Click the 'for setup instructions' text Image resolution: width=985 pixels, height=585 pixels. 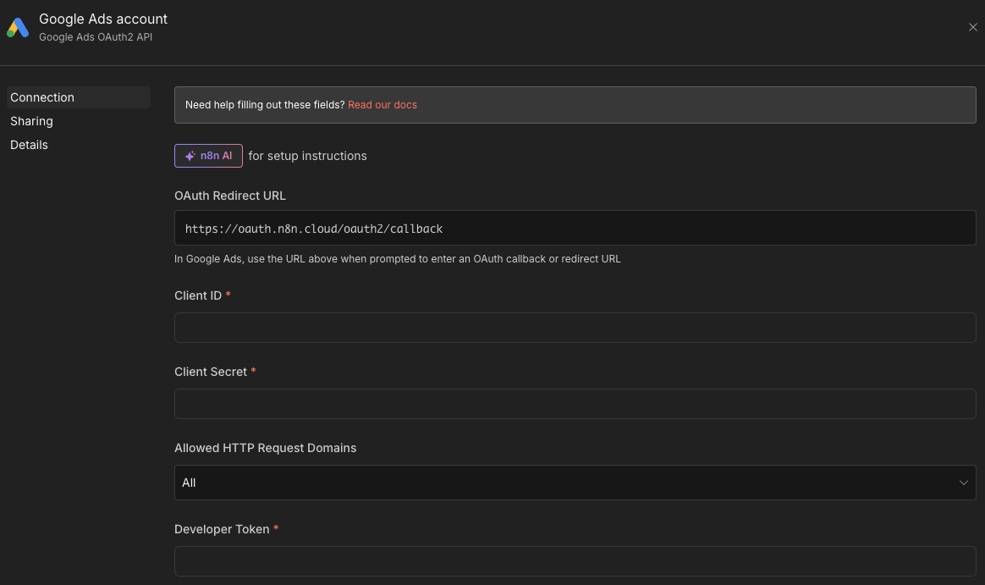click(307, 156)
